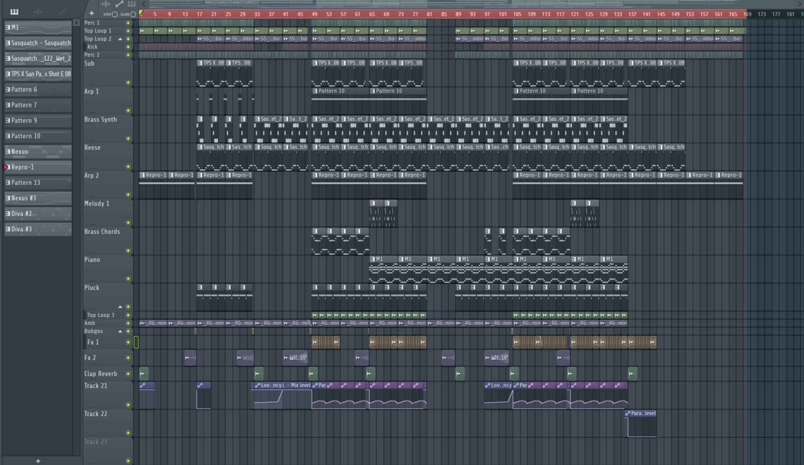Collapse the Bobgos track group
The height and width of the screenshot is (465, 804).
pyautogui.click(x=120, y=331)
